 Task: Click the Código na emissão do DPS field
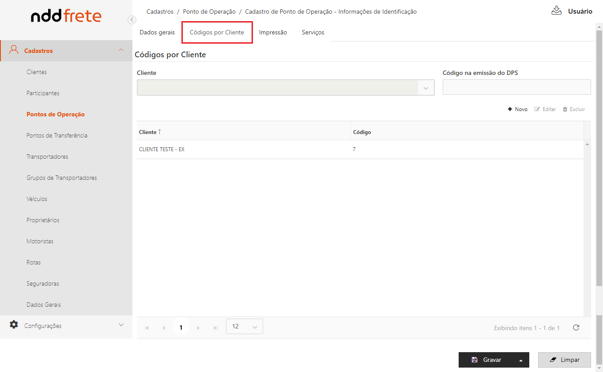[516, 87]
